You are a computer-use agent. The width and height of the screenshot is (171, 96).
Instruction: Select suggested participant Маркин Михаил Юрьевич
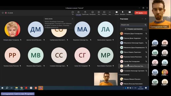pyautogui.click(x=134, y=79)
